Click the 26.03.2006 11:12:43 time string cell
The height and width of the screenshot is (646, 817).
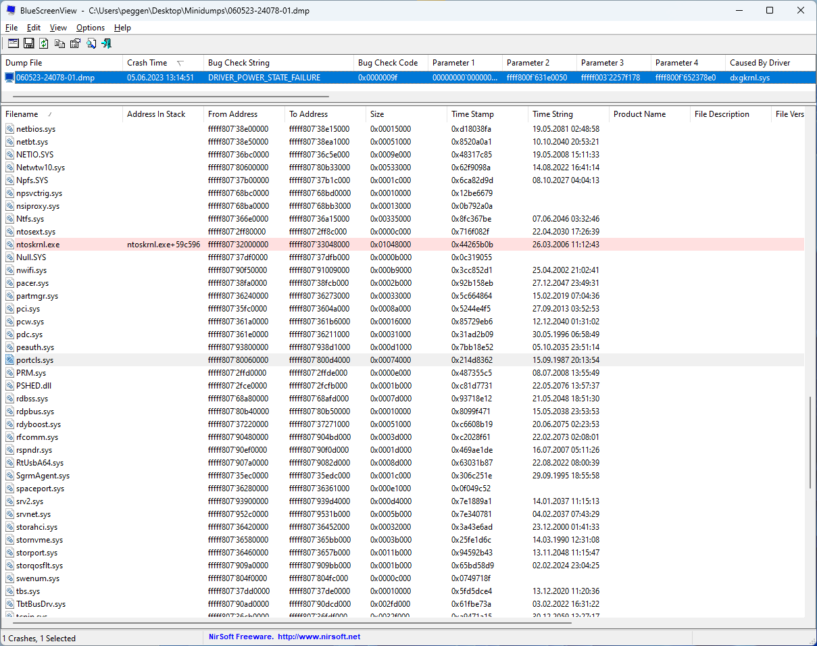(x=566, y=245)
